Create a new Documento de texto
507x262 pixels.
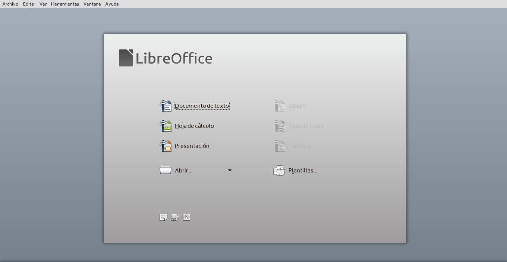point(202,106)
